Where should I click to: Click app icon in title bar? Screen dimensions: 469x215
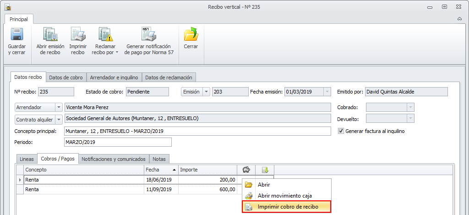pos(8,6)
